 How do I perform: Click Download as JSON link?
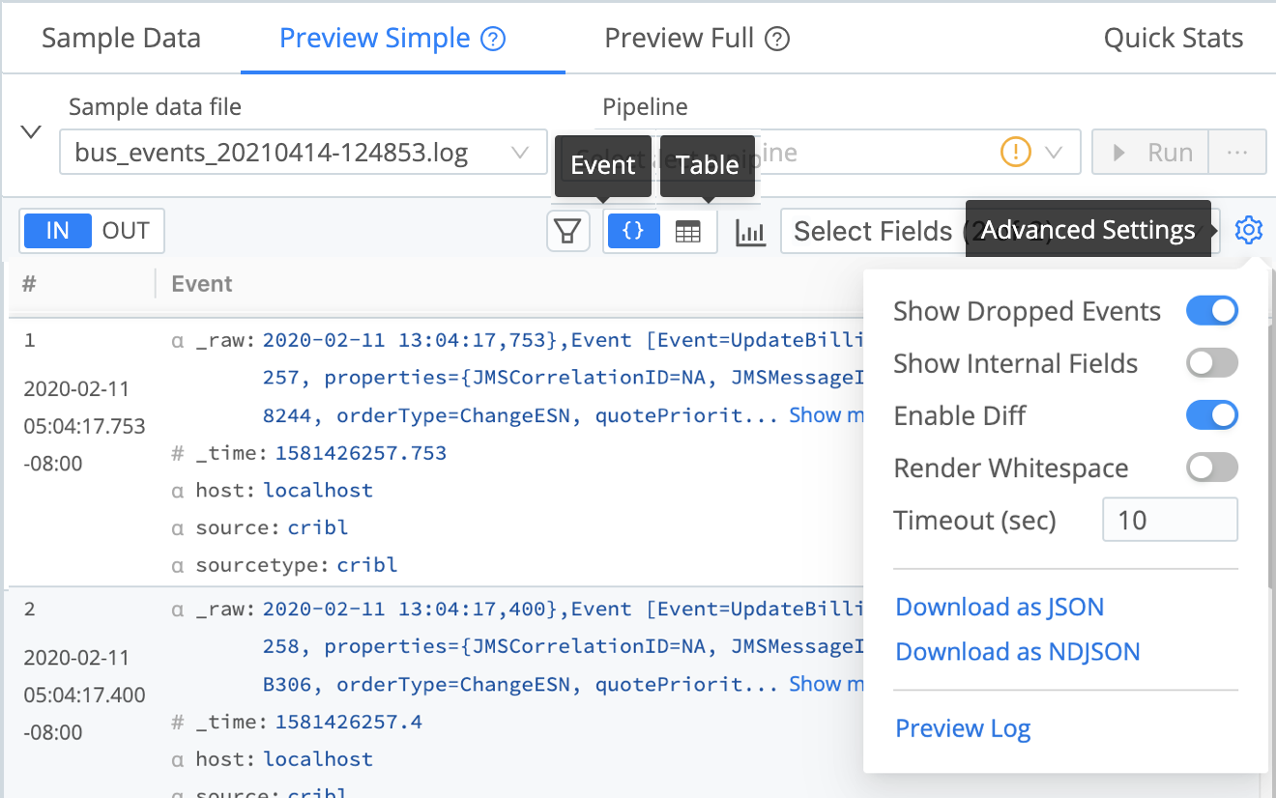click(x=1000, y=607)
